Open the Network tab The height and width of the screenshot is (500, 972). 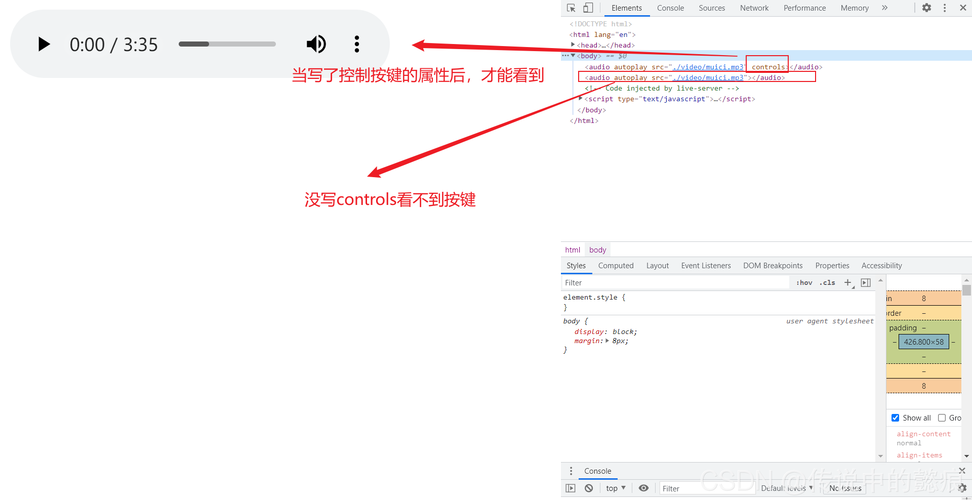pos(754,8)
